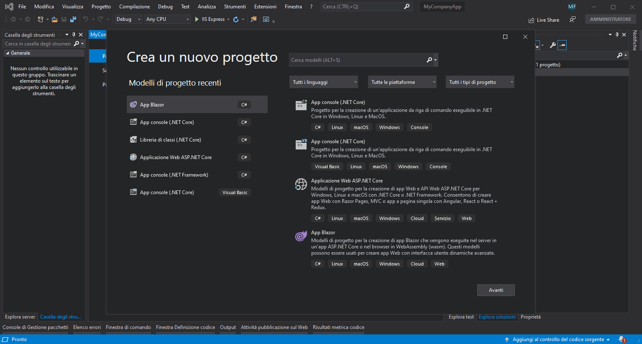Open the Casella degli strumenti window options arrow
Screen dimensions: 642x344
click(x=67, y=35)
